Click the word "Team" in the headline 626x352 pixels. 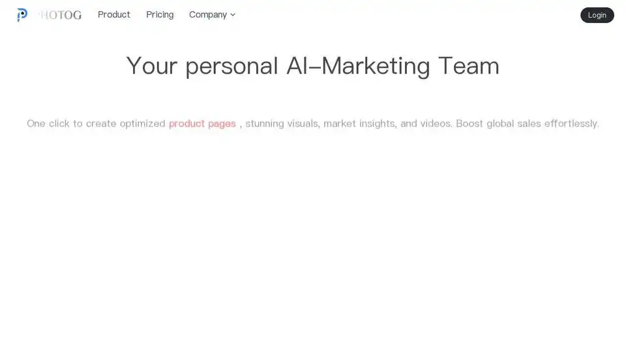pyautogui.click(x=469, y=66)
